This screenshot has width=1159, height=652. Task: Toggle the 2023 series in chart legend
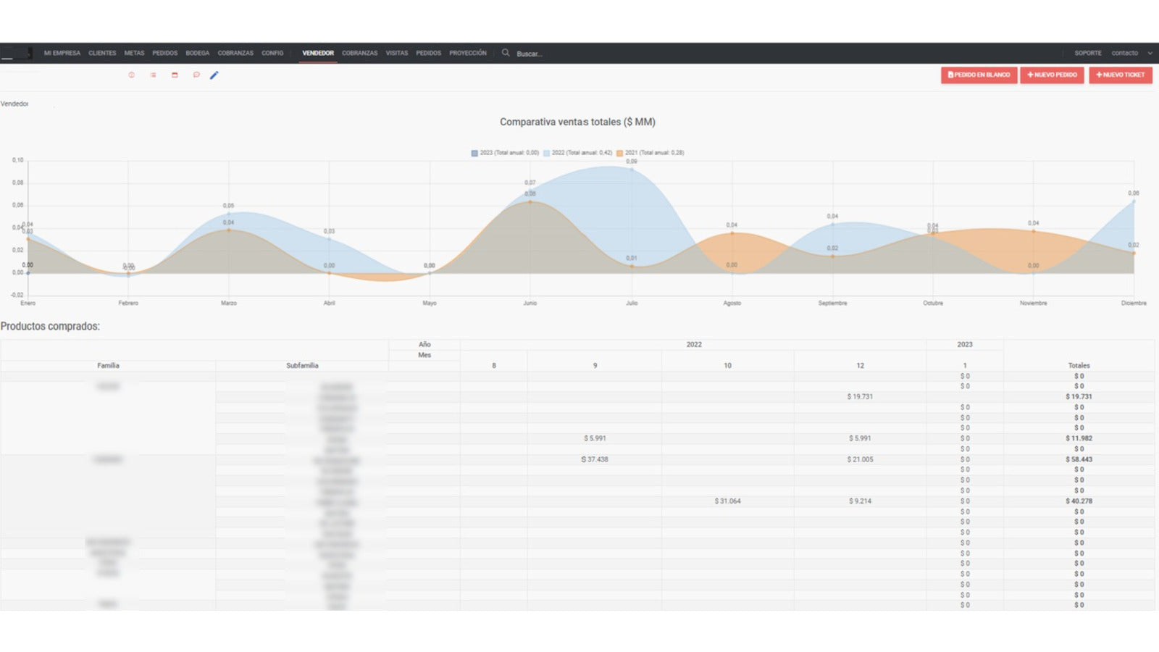coord(505,153)
